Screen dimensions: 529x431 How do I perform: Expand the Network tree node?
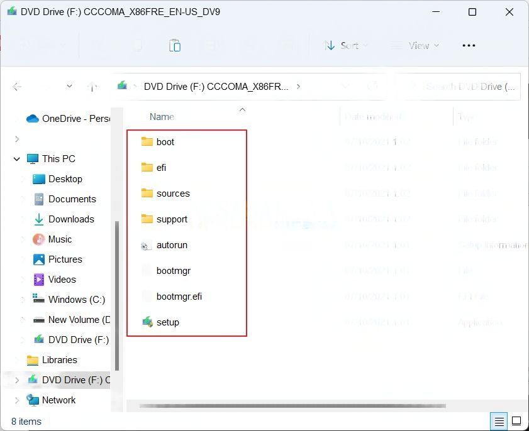[17, 400]
